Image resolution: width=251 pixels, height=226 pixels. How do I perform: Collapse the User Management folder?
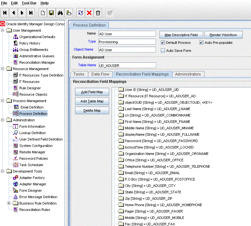[x=2, y=30]
